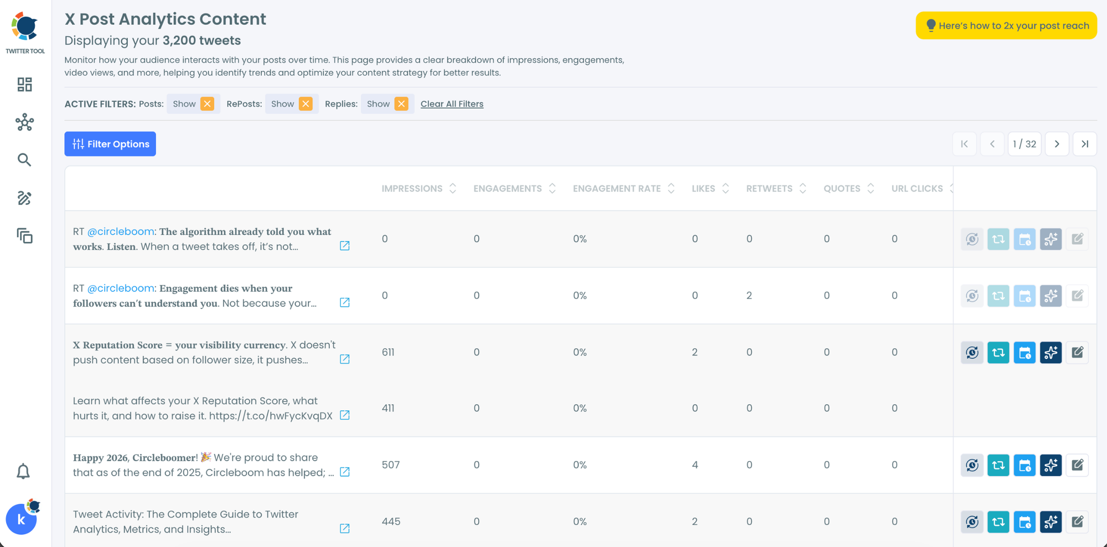Remove the RePosts Show filter

(x=306, y=104)
